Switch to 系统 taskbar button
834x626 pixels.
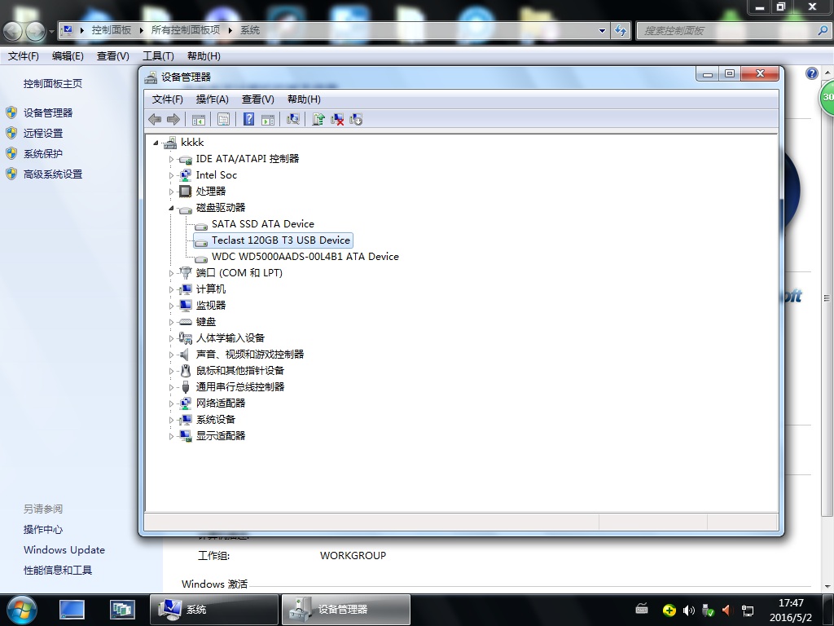pos(214,610)
